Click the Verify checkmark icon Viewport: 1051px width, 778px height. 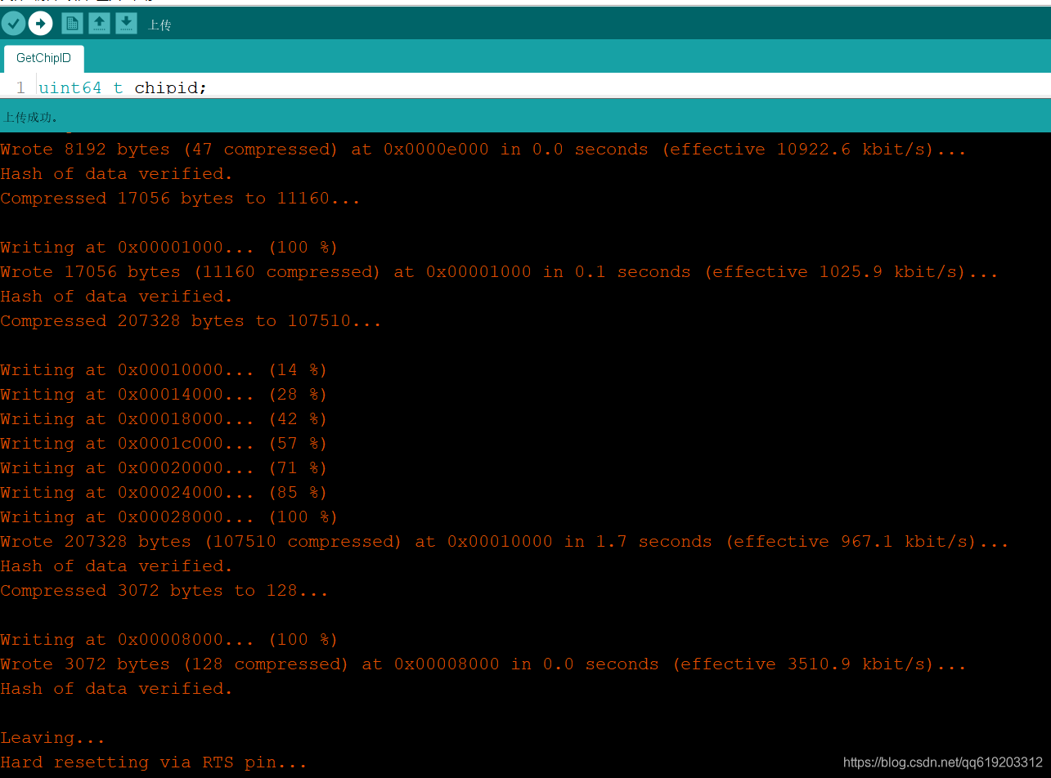tap(13, 24)
